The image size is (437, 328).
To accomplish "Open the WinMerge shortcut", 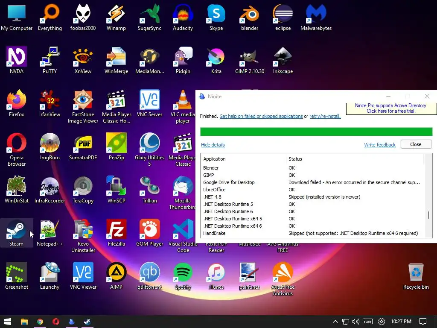I will tap(116, 61).
